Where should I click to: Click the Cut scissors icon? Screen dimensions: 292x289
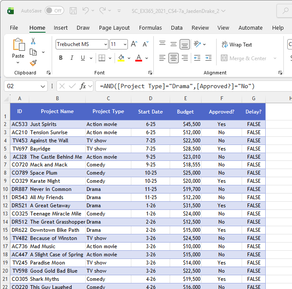[33, 41]
